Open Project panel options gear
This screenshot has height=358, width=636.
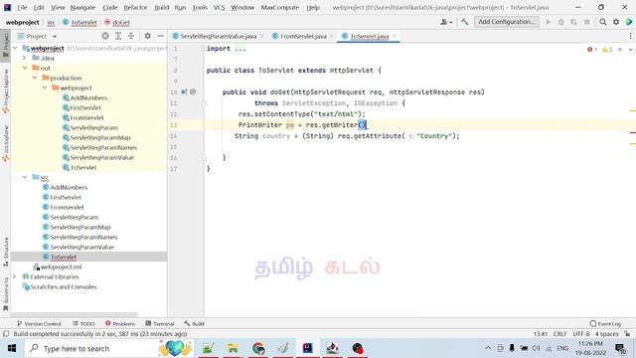[x=148, y=36]
